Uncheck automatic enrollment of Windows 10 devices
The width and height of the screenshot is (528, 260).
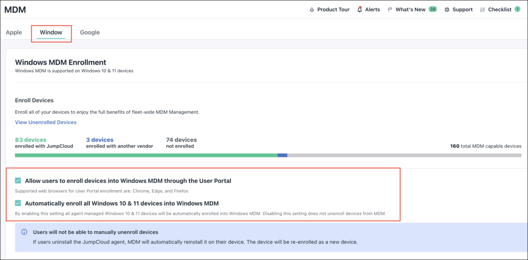[x=18, y=203]
